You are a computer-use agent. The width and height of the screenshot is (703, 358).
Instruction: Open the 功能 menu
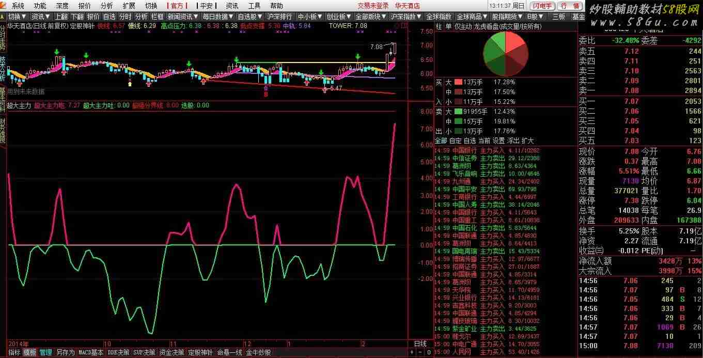click(40, 6)
